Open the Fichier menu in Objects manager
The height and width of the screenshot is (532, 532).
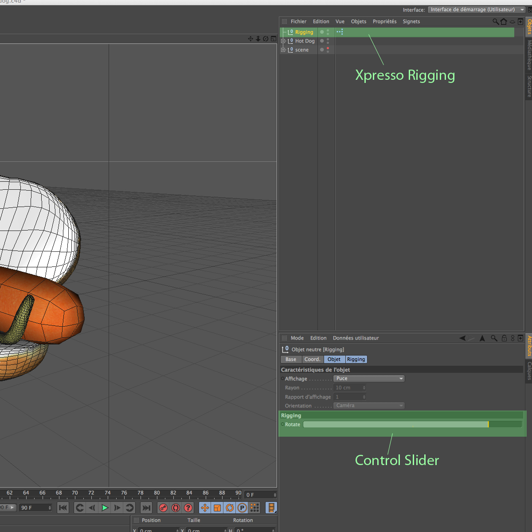(x=298, y=21)
